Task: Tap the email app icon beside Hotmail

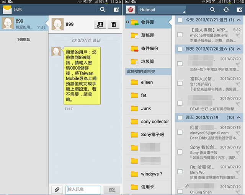Action: click(131, 10)
